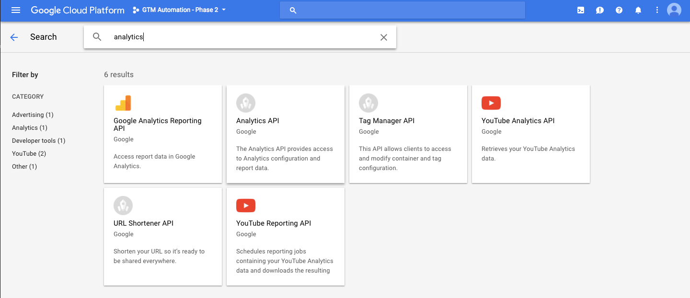Open the YouTube Analytics API card title
The image size is (690, 298).
coord(518,121)
